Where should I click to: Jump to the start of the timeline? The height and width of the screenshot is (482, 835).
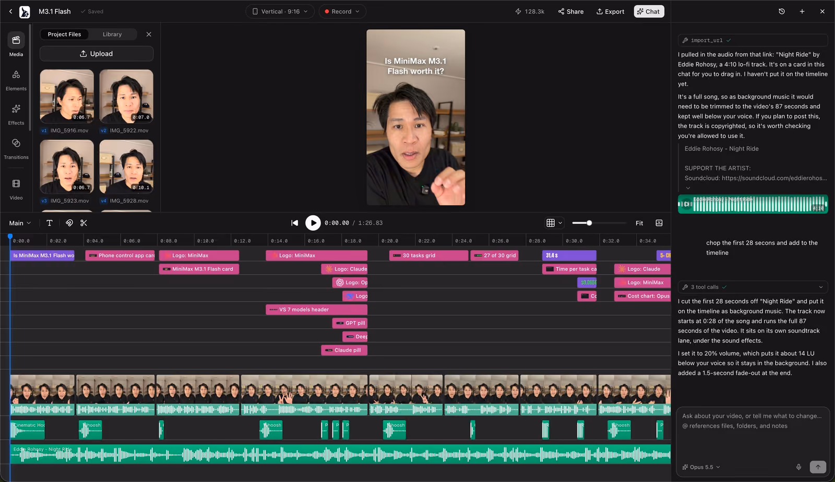click(x=295, y=223)
